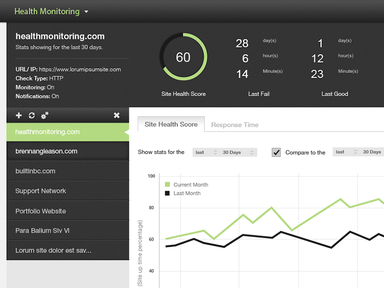Select brennangleason.com from the site list

[x=68, y=151]
